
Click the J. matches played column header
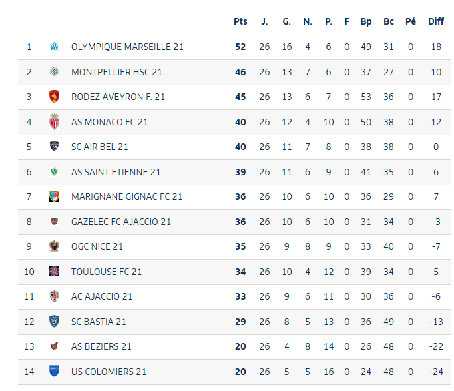(x=264, y=21)
